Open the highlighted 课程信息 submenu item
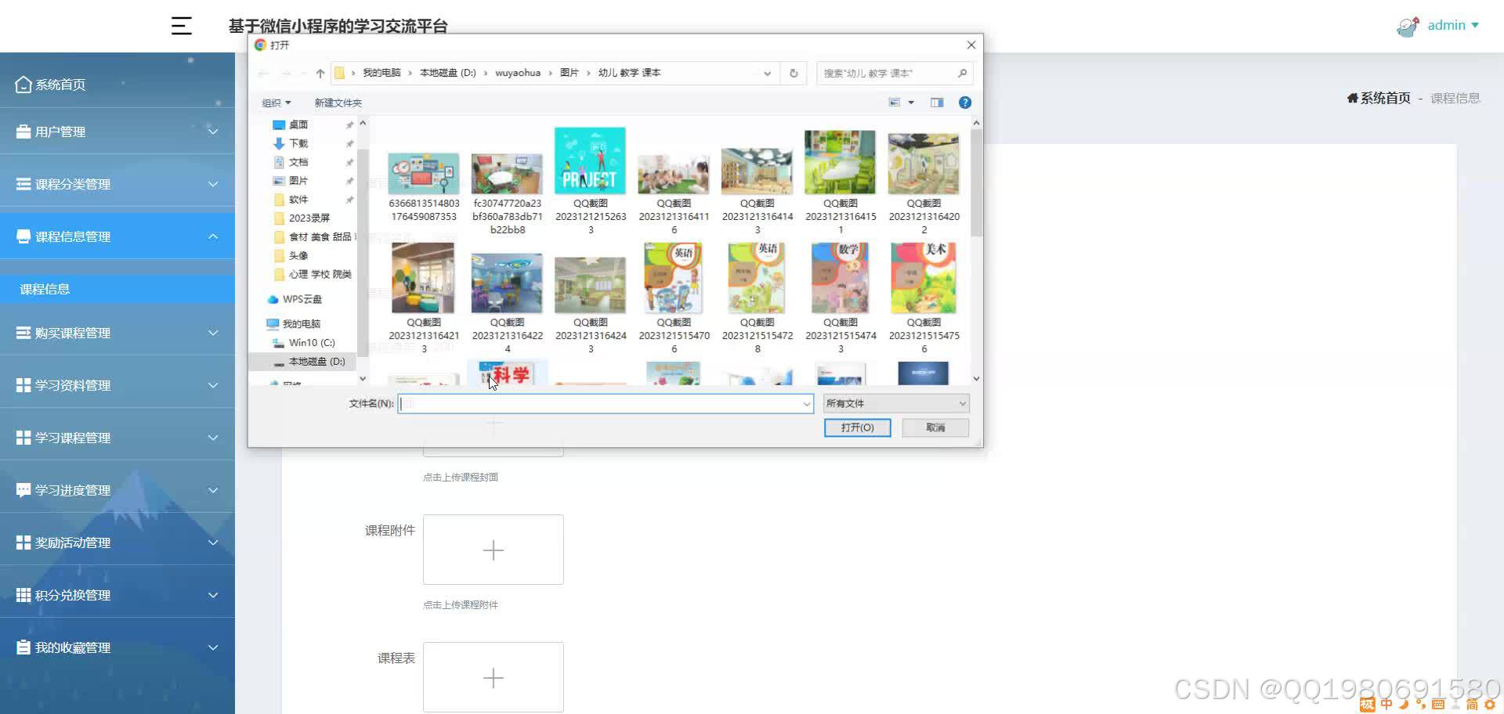Image resolution: width=1504 pixels, height=714 pixels. click(x=45, y=288)
